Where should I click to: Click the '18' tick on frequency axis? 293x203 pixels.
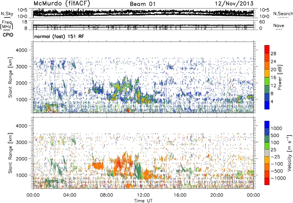point(25,22)
